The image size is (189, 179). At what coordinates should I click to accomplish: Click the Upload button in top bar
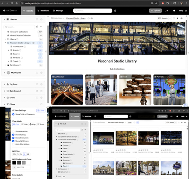(x=155, y=11)
